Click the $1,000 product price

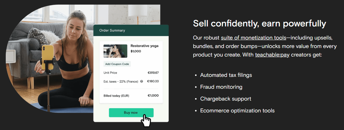point(136,51)
